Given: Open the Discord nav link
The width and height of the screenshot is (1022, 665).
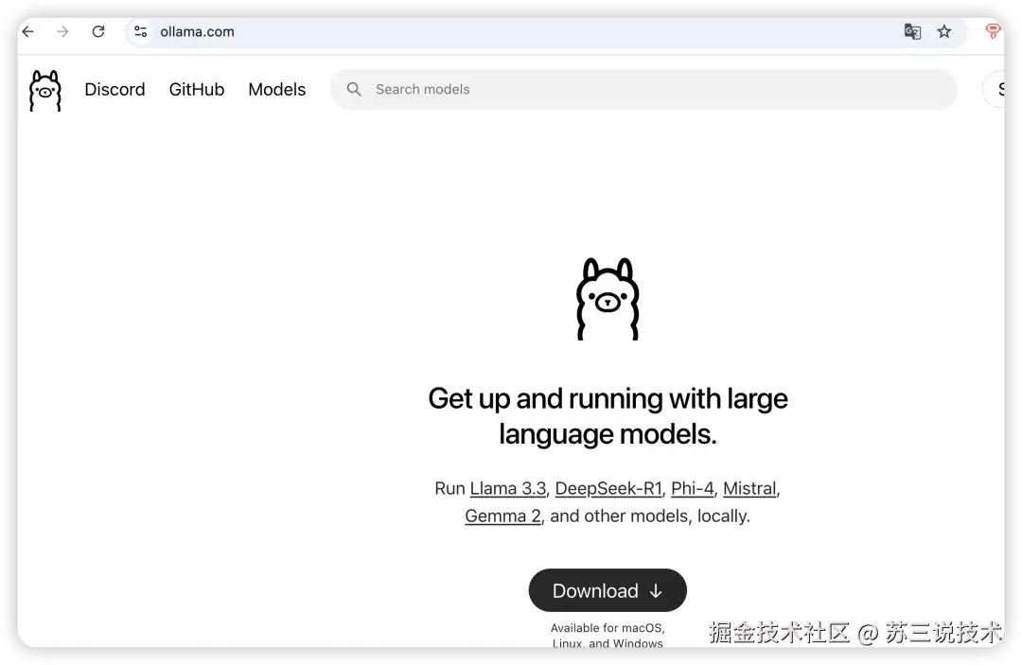Looking at the screenshot, I should [x=115, y=89].
